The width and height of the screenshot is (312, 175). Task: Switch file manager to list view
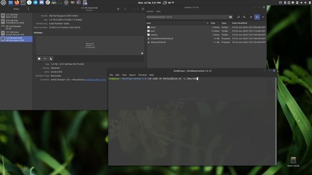pyautogui.click(x=257, y=17)
